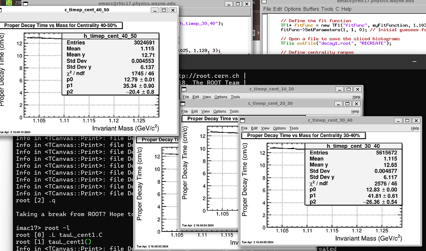The height and width of the screenshot is (251, 426).
Task: Open Tools menu in c_timep_cent_10_20 canvas
Action: coord(235,97)
